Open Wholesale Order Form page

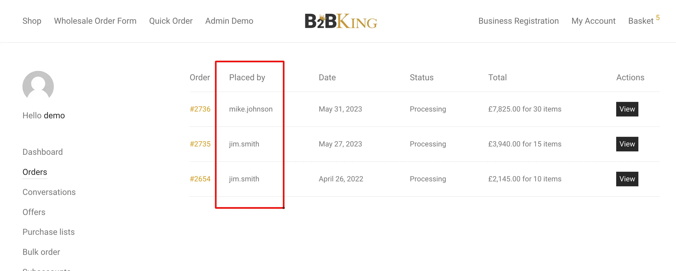(x=95, y=21)
